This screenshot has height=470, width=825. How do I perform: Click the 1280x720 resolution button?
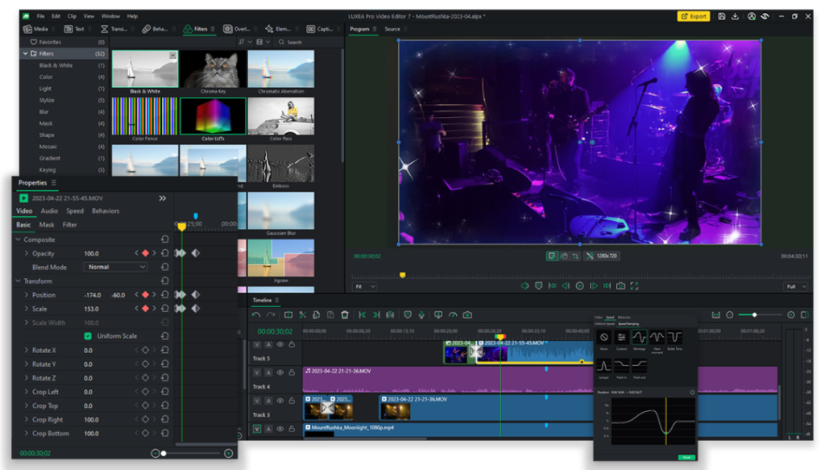602,256
